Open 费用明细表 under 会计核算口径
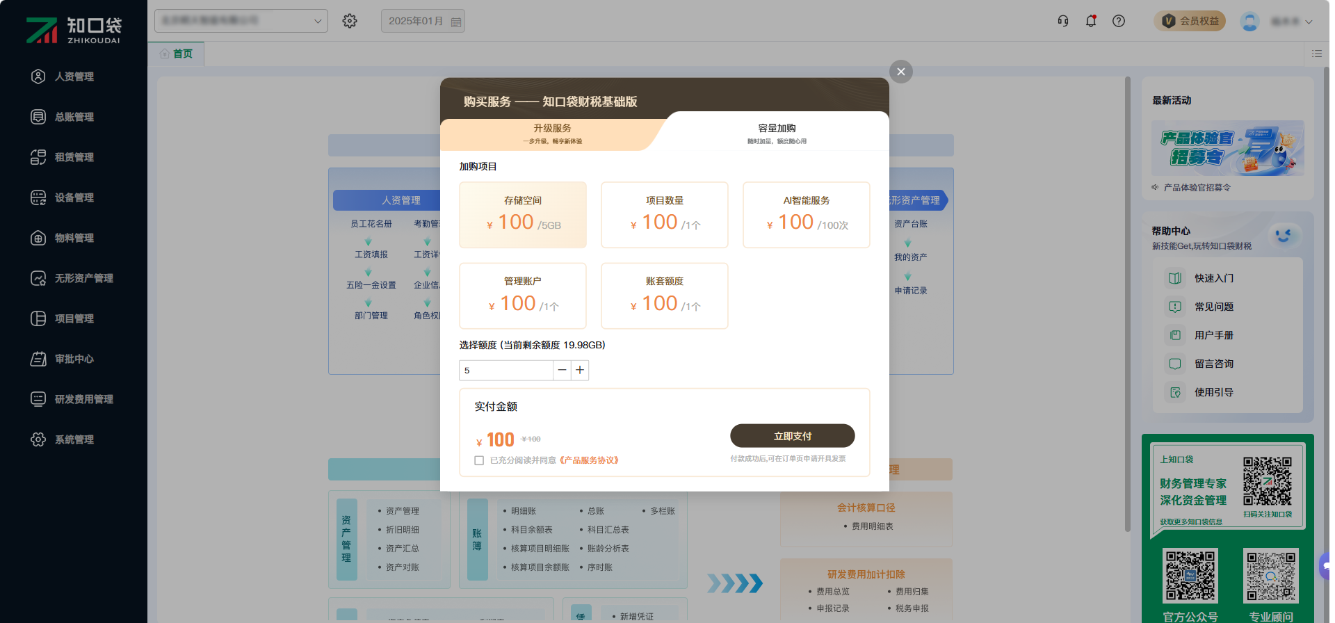 [x=873, y=526]
